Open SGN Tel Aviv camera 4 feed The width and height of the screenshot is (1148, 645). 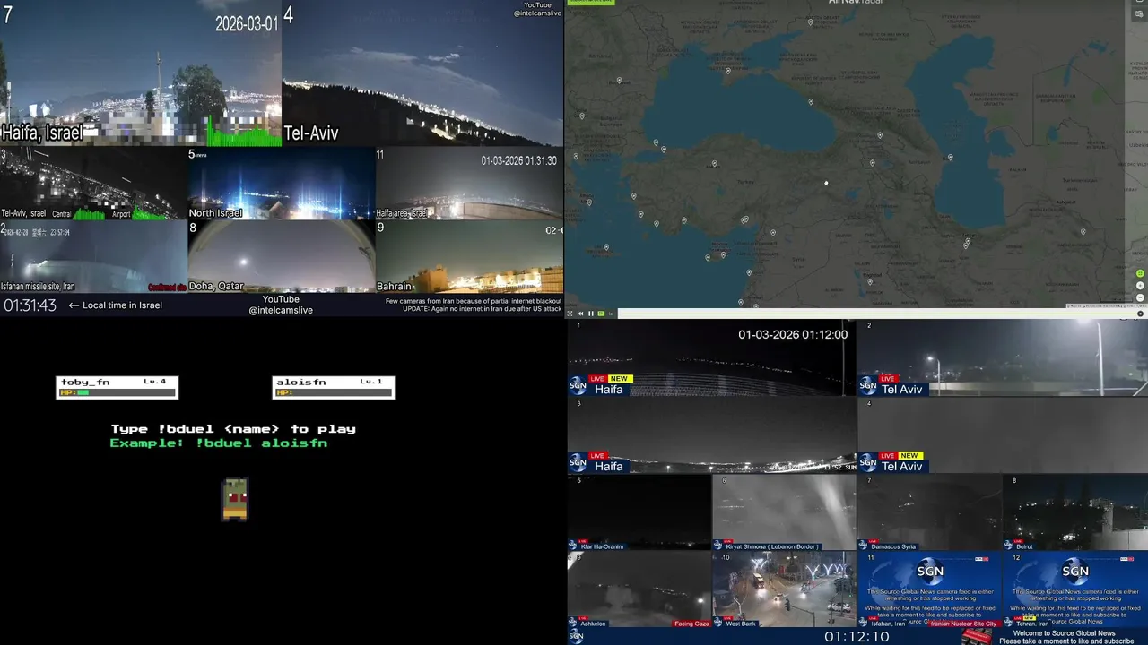tap(1003, 435)
